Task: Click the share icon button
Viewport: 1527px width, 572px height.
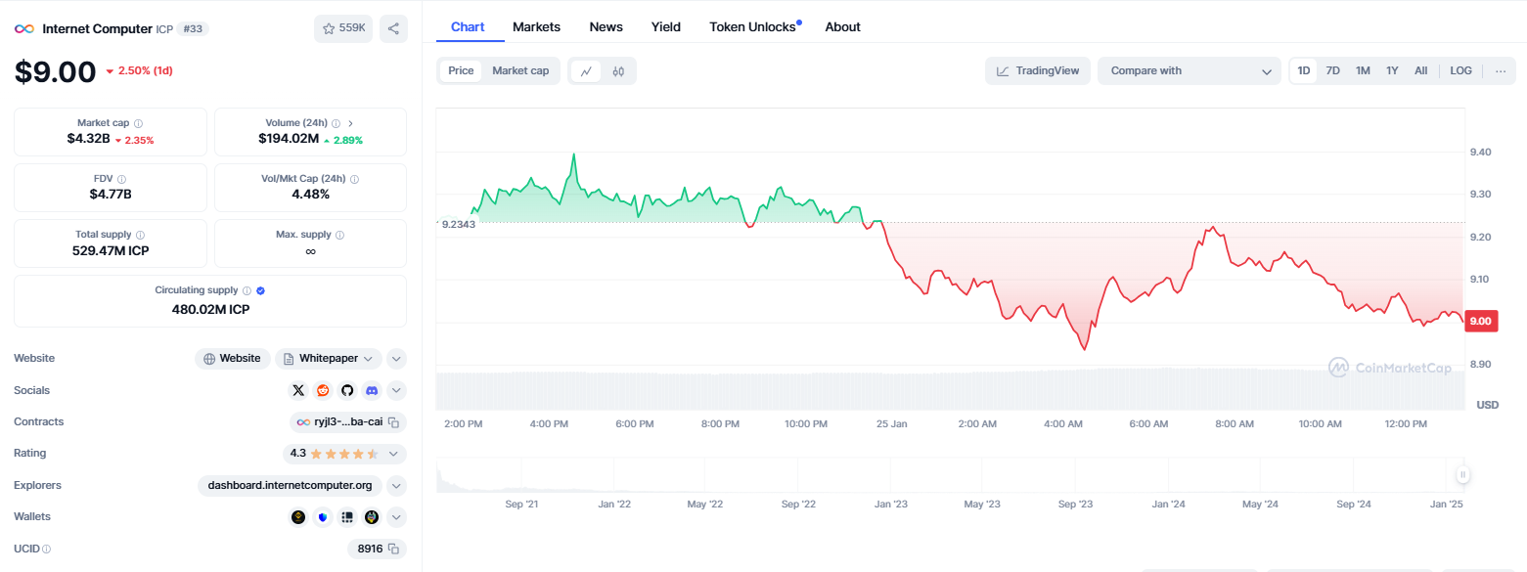Action: (x=393, y=28)
